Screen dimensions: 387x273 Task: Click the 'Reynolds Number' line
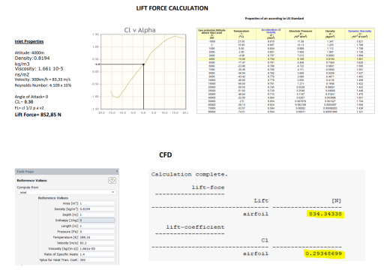pos(43,85)
